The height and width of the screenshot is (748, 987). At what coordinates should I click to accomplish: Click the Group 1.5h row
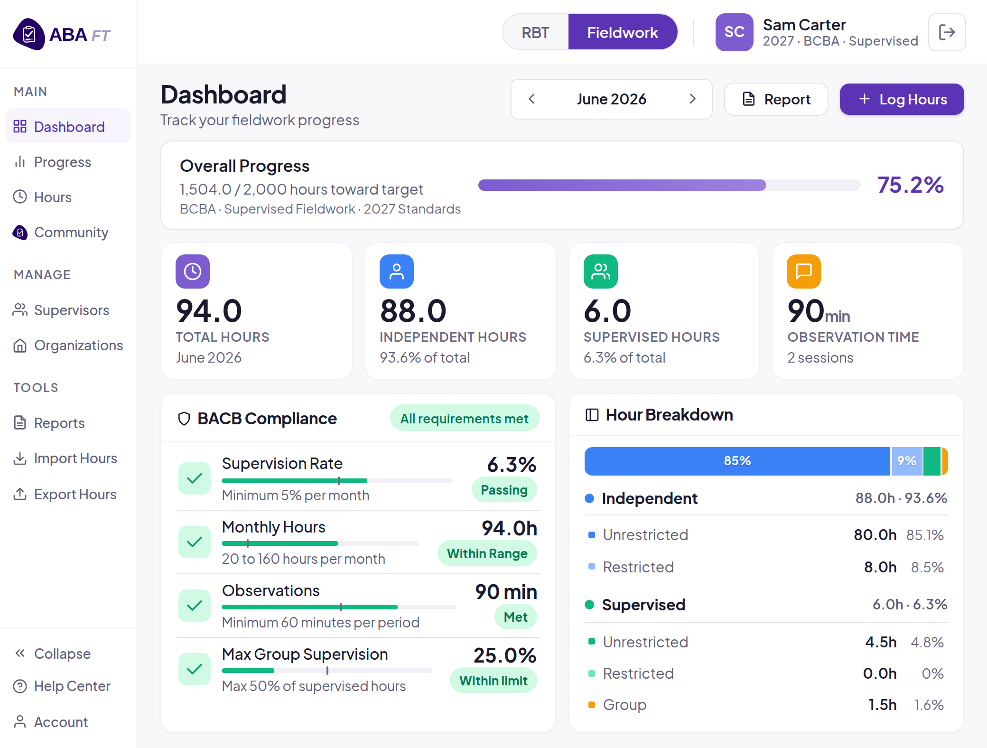(x=766, y=705)
